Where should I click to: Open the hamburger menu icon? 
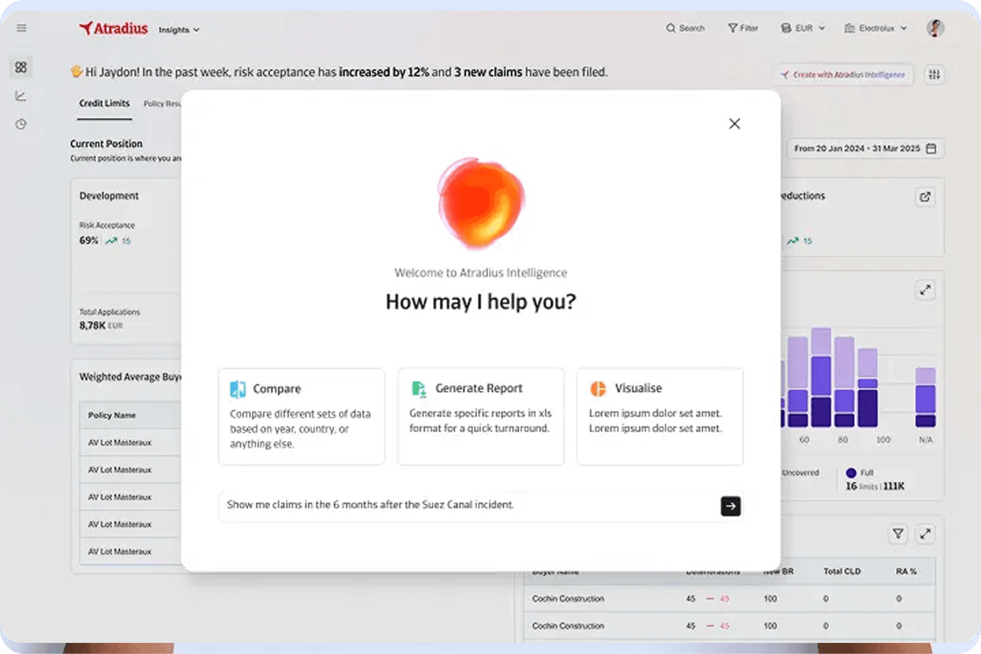click(x=21, y=28)
